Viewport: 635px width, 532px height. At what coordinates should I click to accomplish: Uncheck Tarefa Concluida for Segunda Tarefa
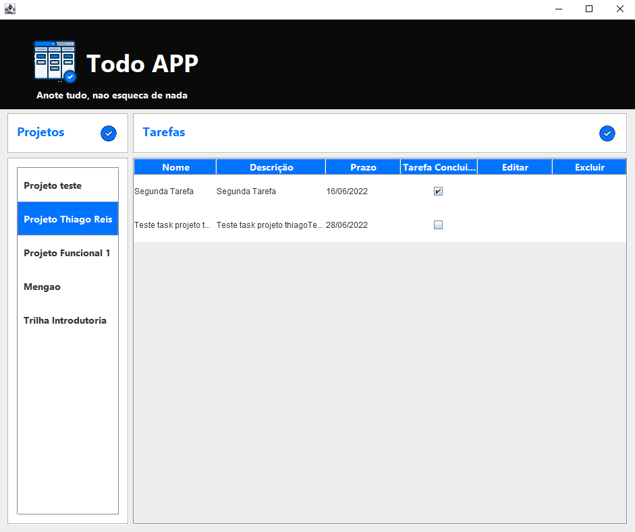[x=438, y=191]
